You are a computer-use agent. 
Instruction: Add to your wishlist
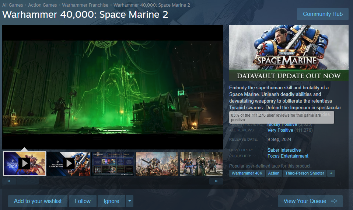(38, 201)
